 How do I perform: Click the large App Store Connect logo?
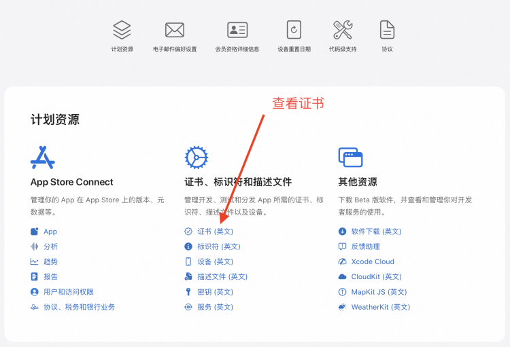(43, 158)
